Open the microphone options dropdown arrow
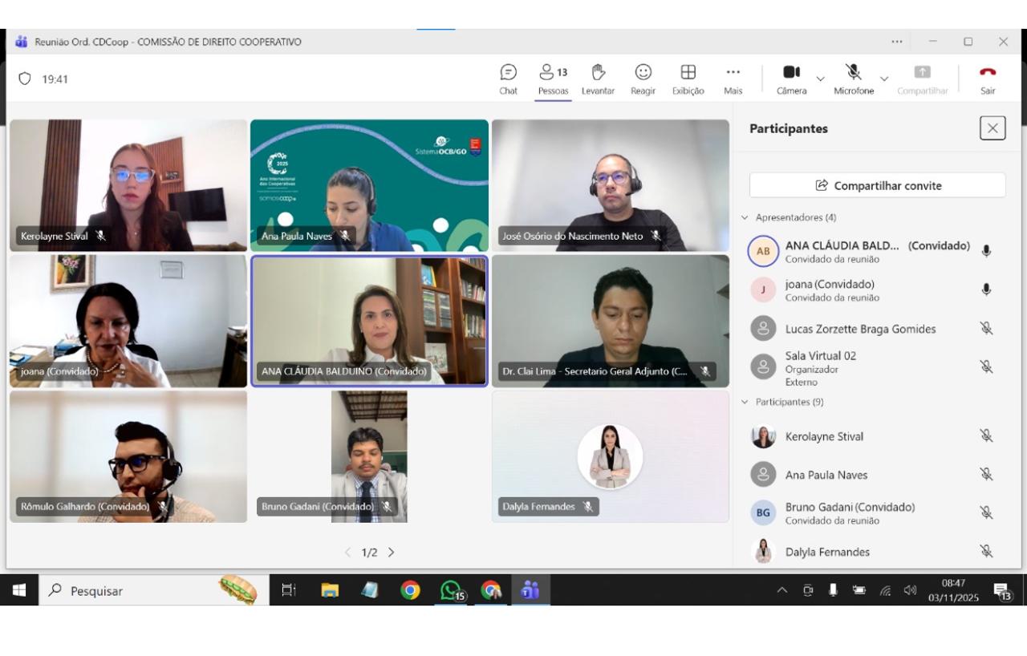The width and height of the screenshot is (1027, 656). point(884,79)
